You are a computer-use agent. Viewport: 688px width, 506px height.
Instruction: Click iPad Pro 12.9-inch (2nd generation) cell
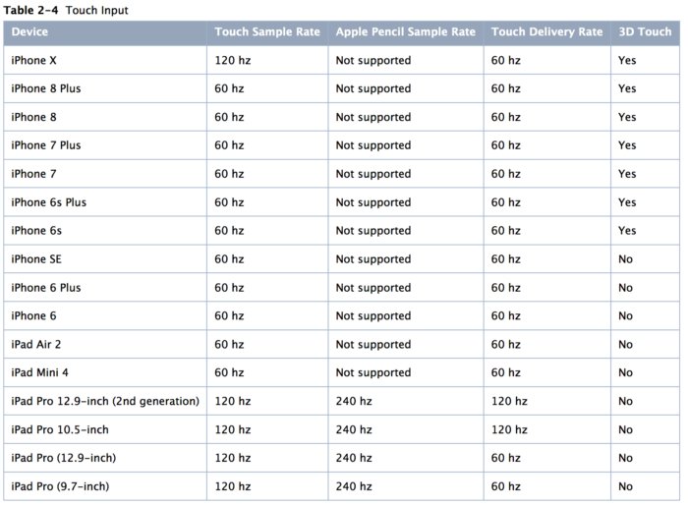click(x=104, y=401)
